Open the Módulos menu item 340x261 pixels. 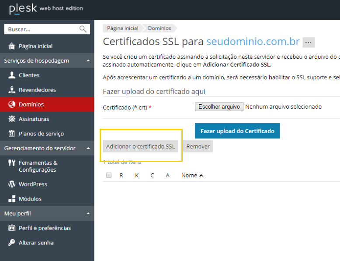pos(47,199)
